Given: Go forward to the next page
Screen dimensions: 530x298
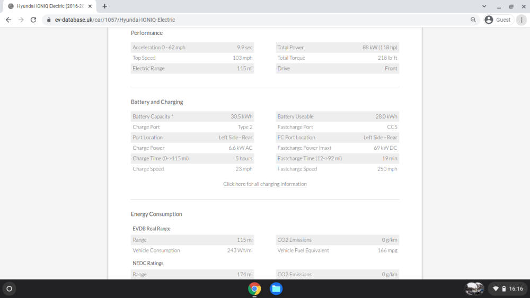Looking at the screenshot, I should pos(21,20).
